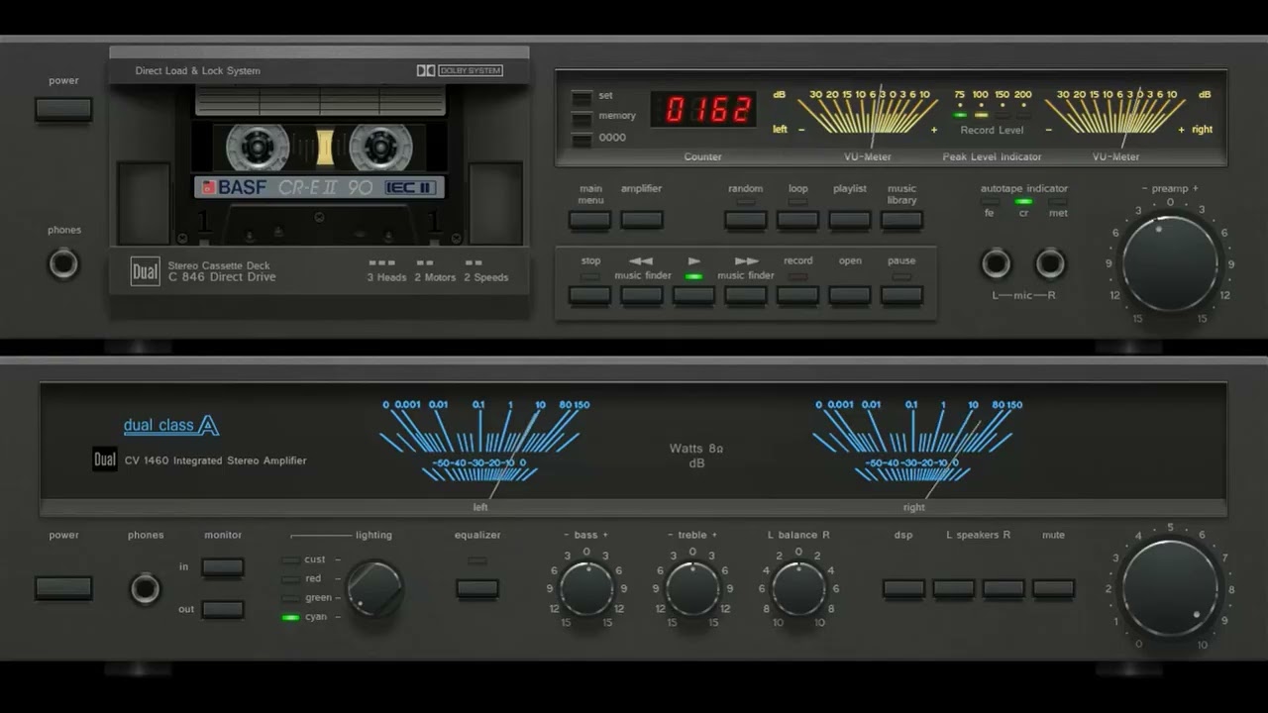Click the bass knob
This screenshot has width=1268, height=713.
pos(586,589)
